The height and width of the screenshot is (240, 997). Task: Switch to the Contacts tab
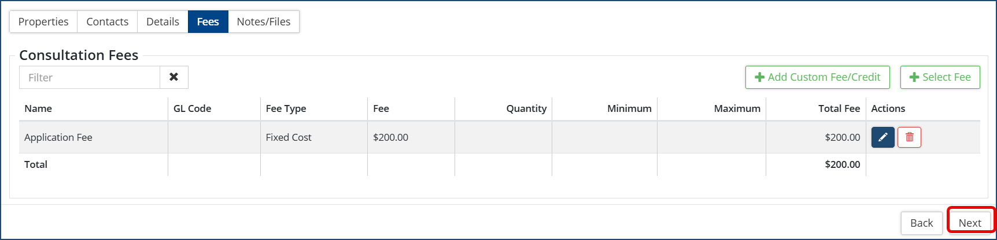click(107, 22)
